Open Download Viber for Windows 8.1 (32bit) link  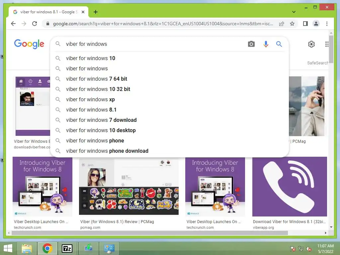289,221
